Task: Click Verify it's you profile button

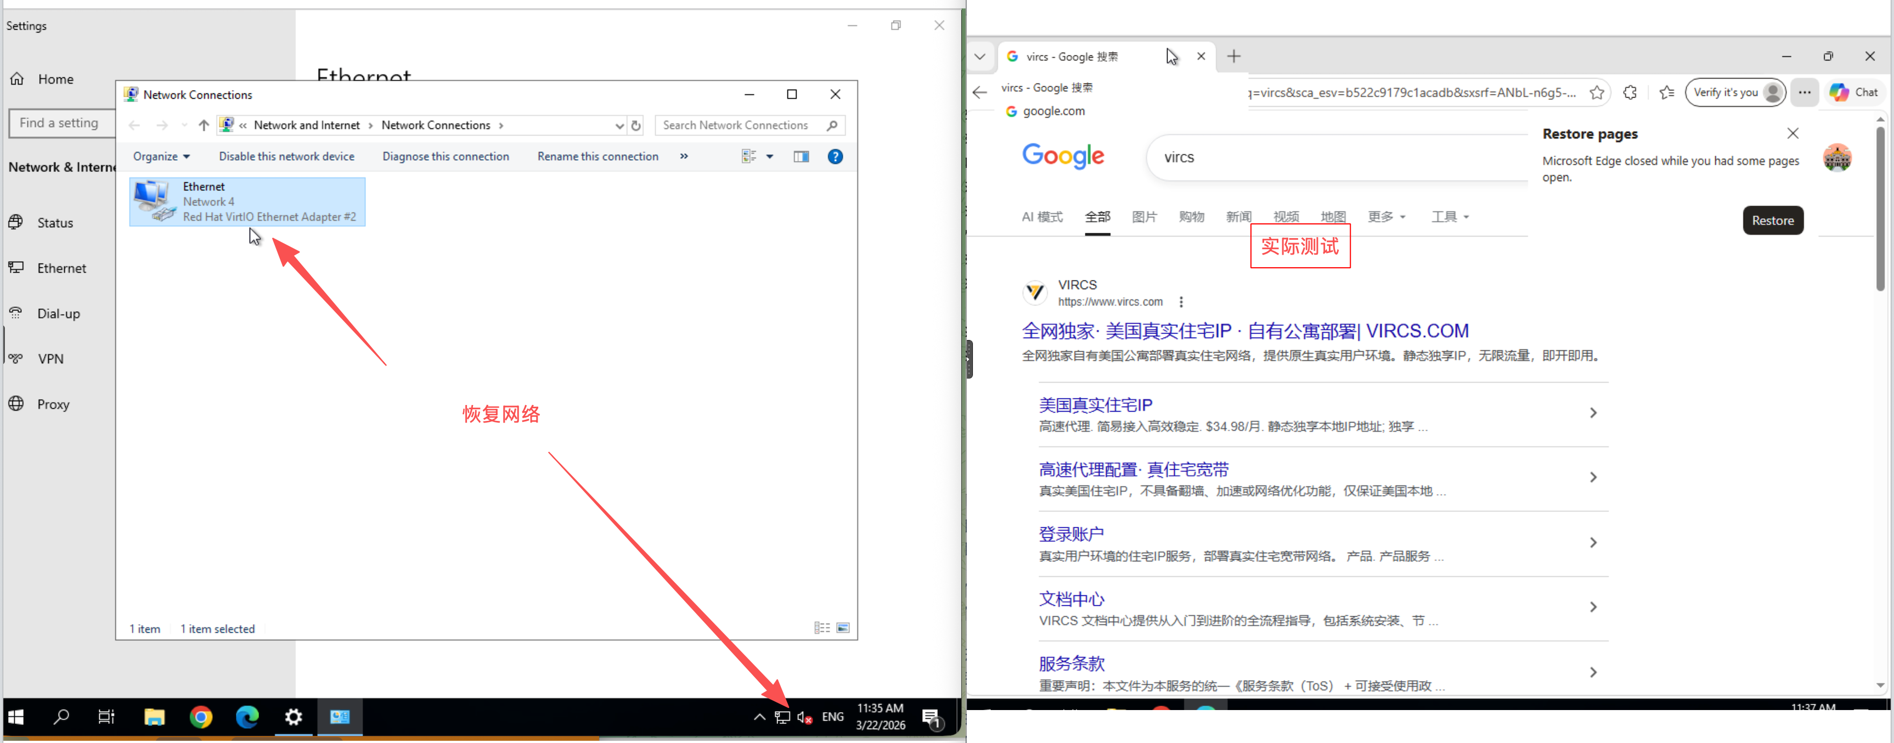Action: [x=1735, y=93]
